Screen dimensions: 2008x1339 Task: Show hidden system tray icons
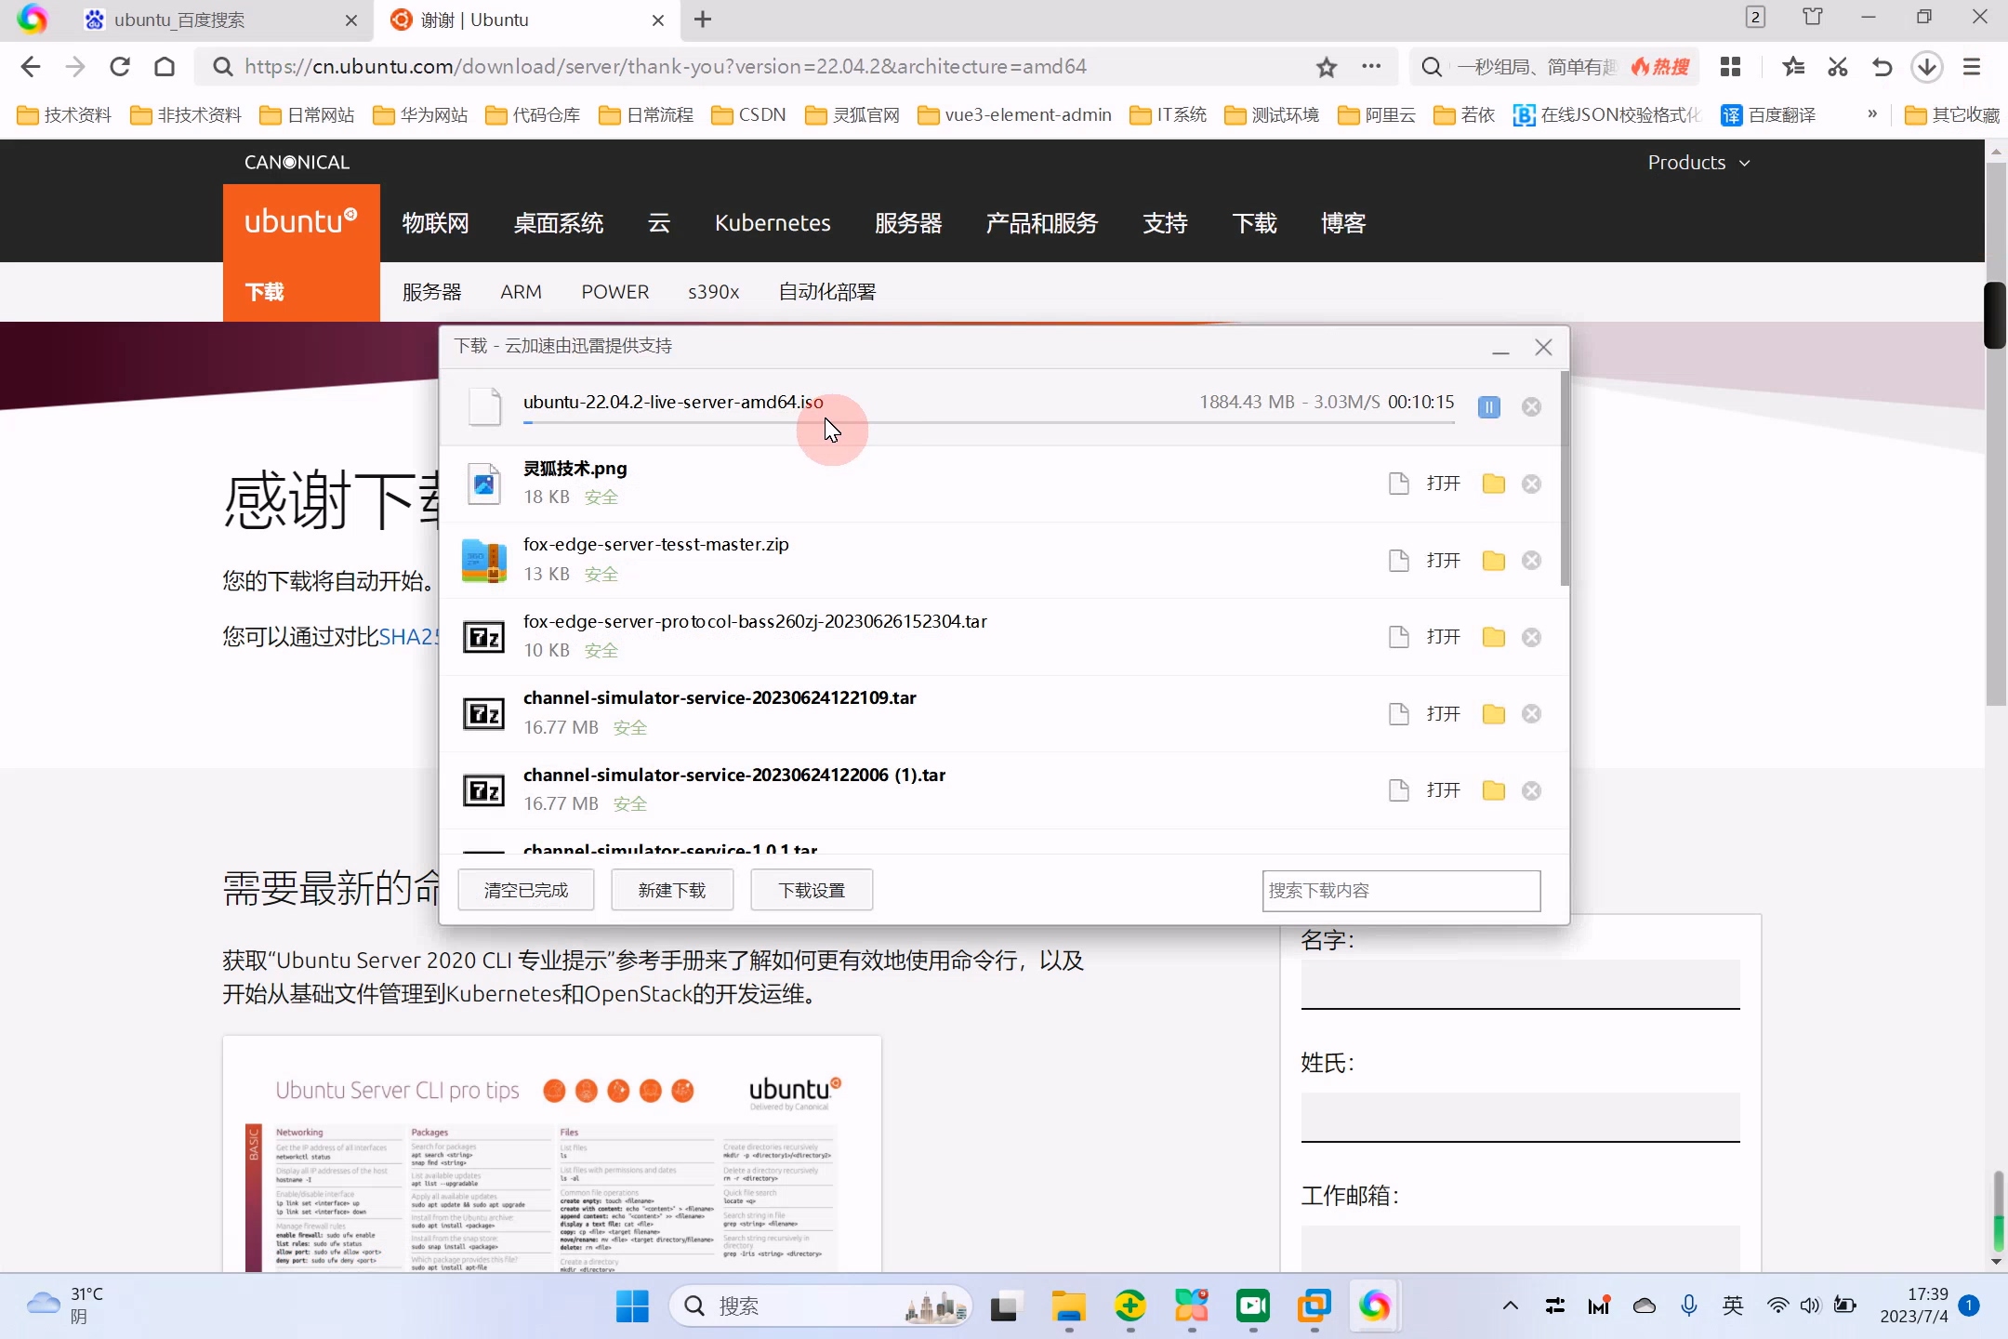point(1511,1306)
